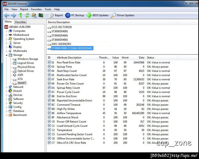Toggle Seek Error Rate checkbox
The width and height of the screenshot is (199, 159).
(49, 79)
